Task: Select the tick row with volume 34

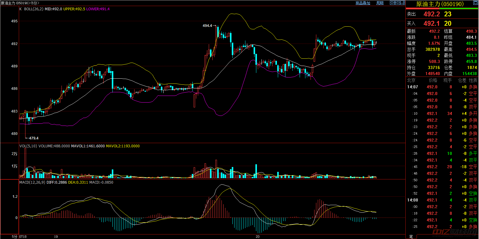Action: pyautogui.click(x=442, y=113)
